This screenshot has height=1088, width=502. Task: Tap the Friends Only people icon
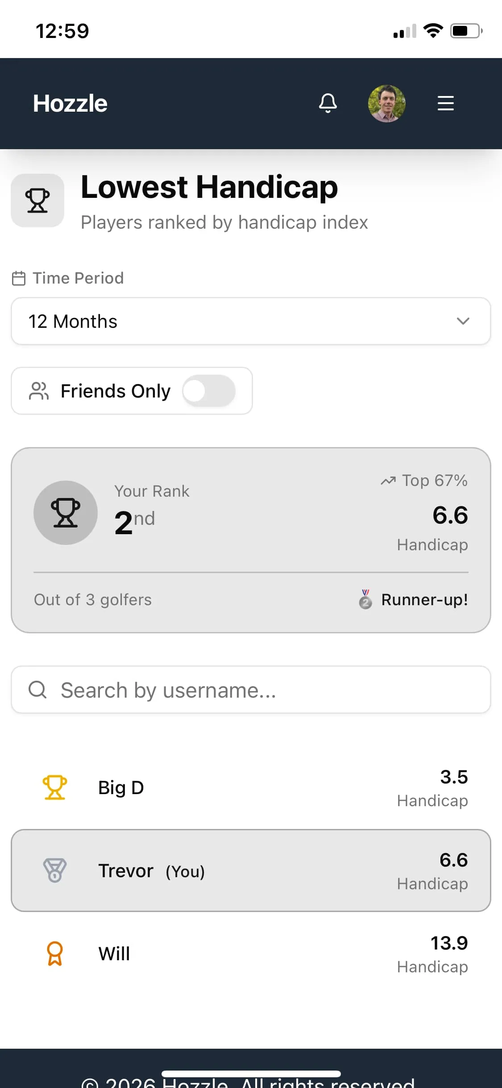pos(39,391)
